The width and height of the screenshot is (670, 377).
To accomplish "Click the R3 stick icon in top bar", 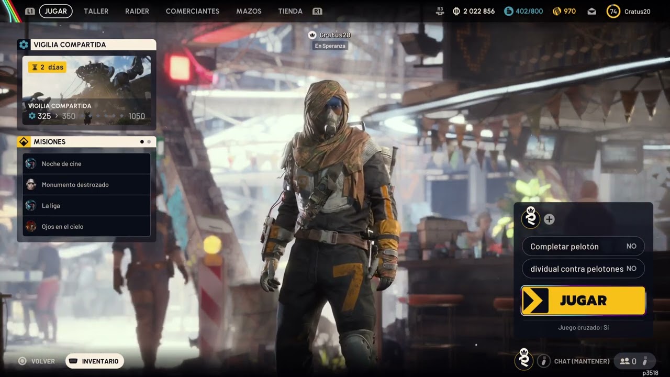I will [440, 10].
